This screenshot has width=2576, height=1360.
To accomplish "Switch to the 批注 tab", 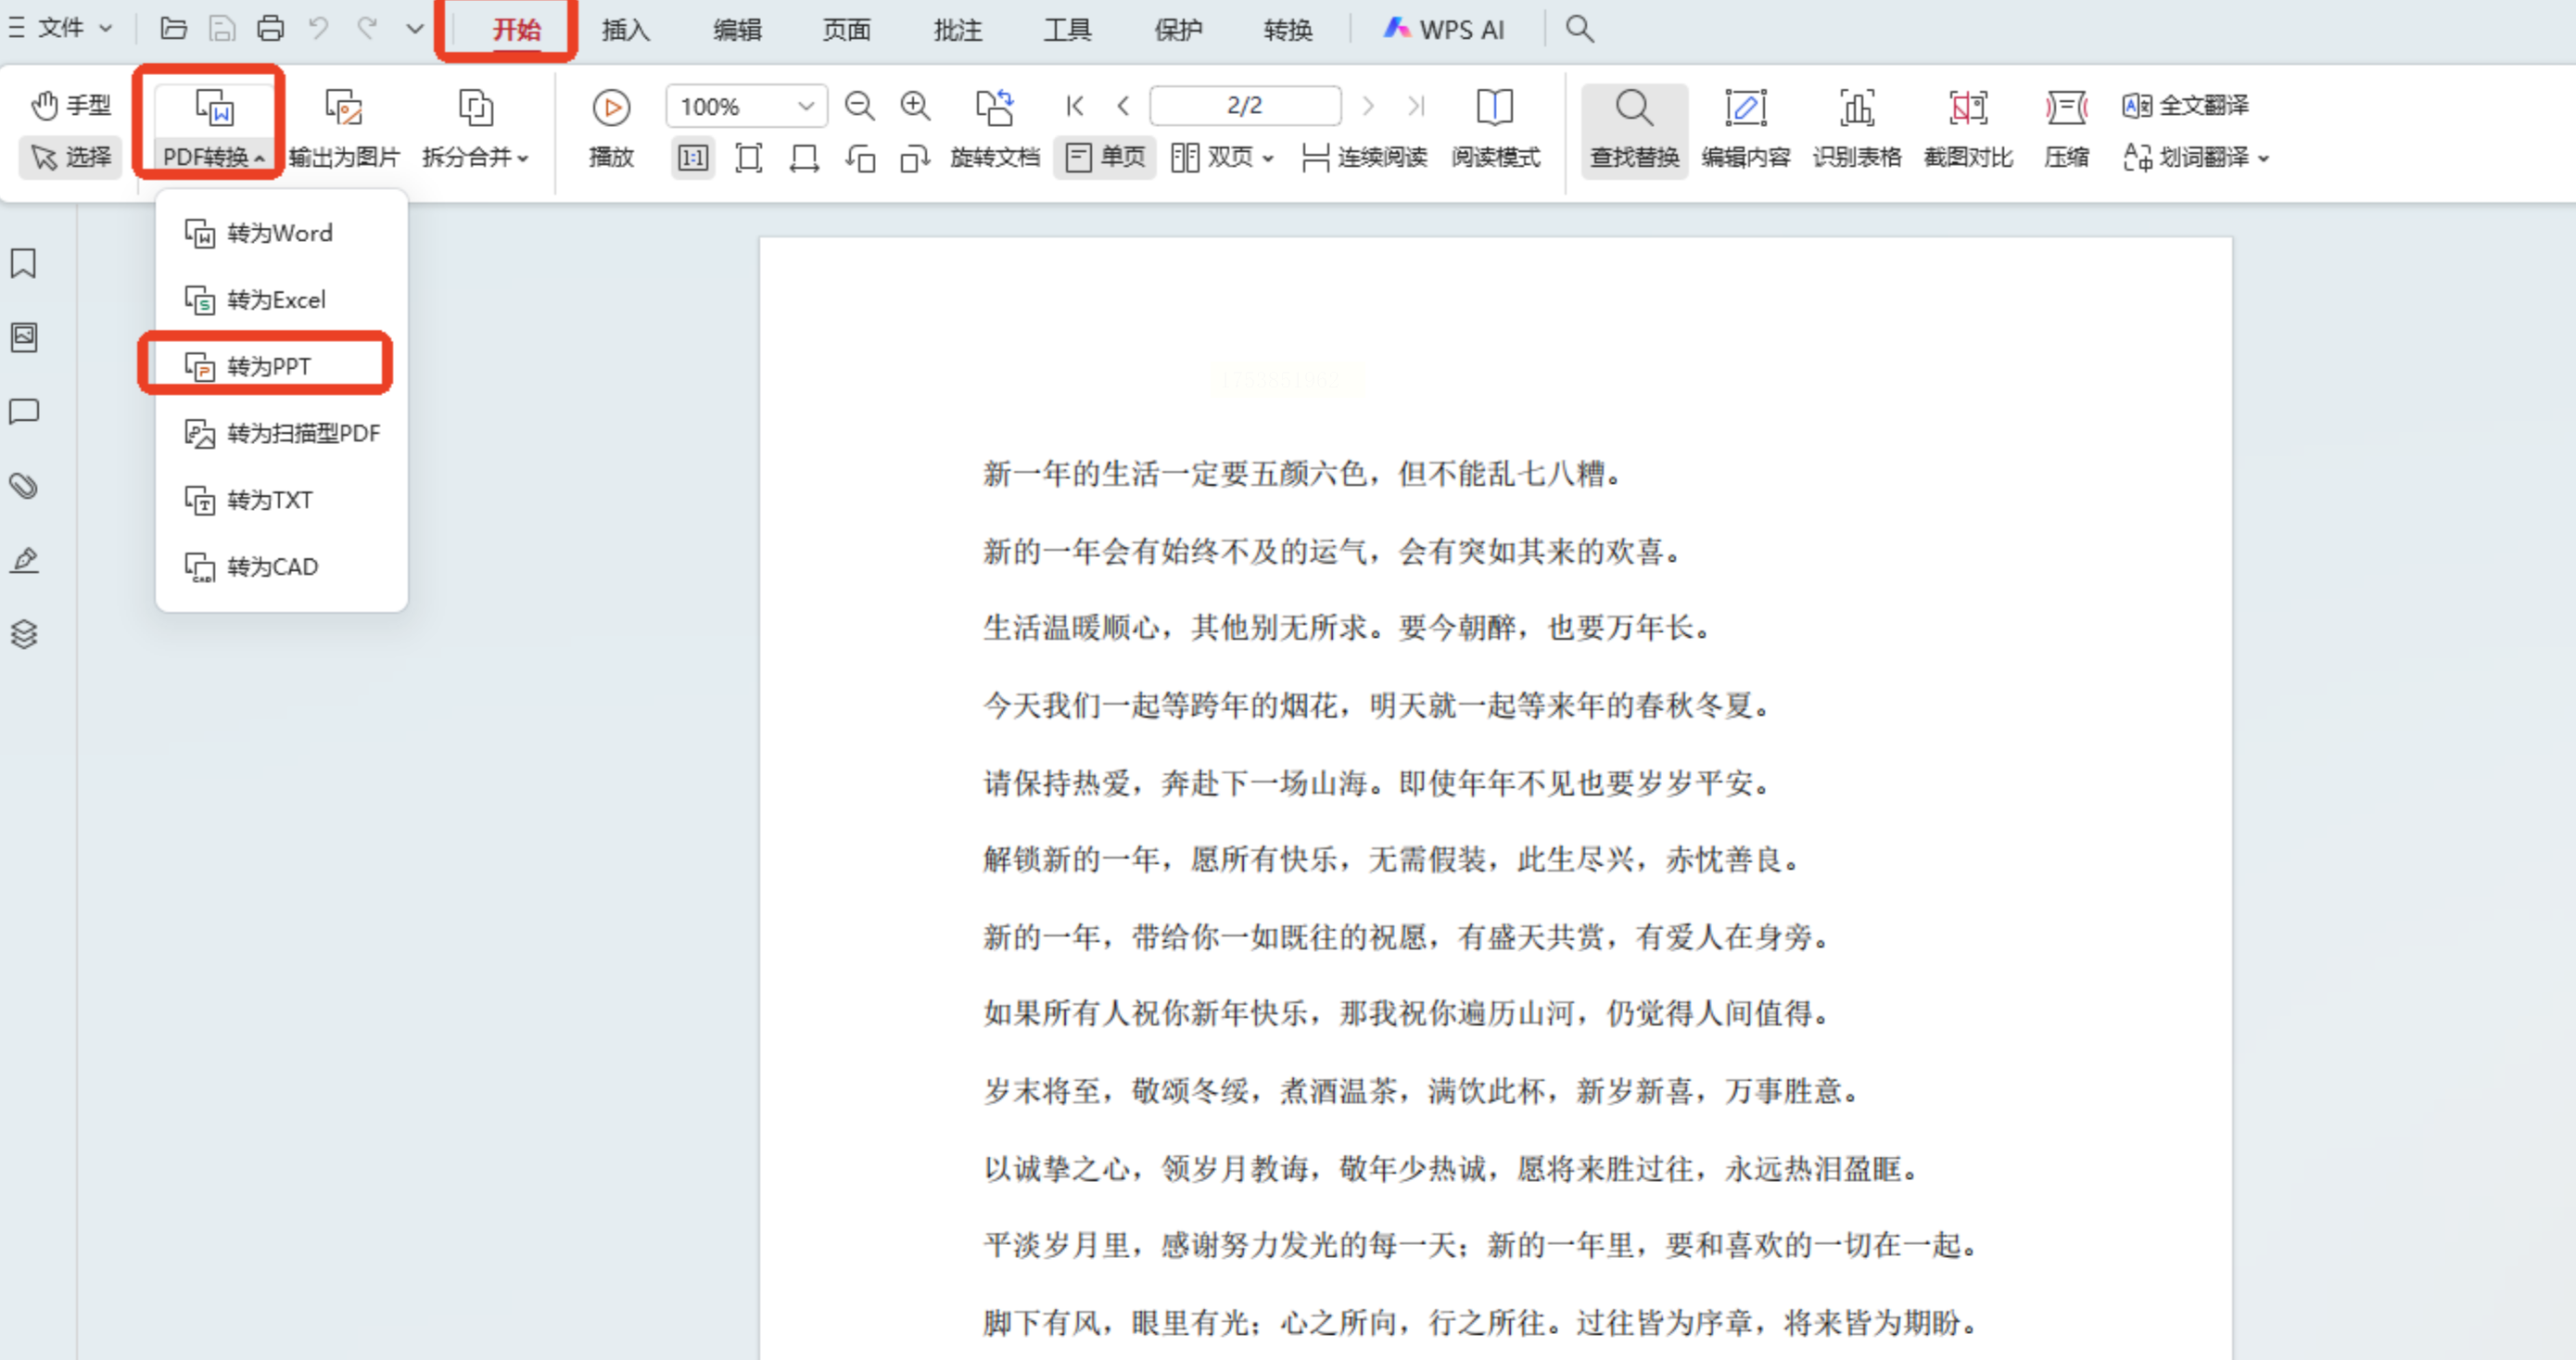I will (x=957, y=30).
